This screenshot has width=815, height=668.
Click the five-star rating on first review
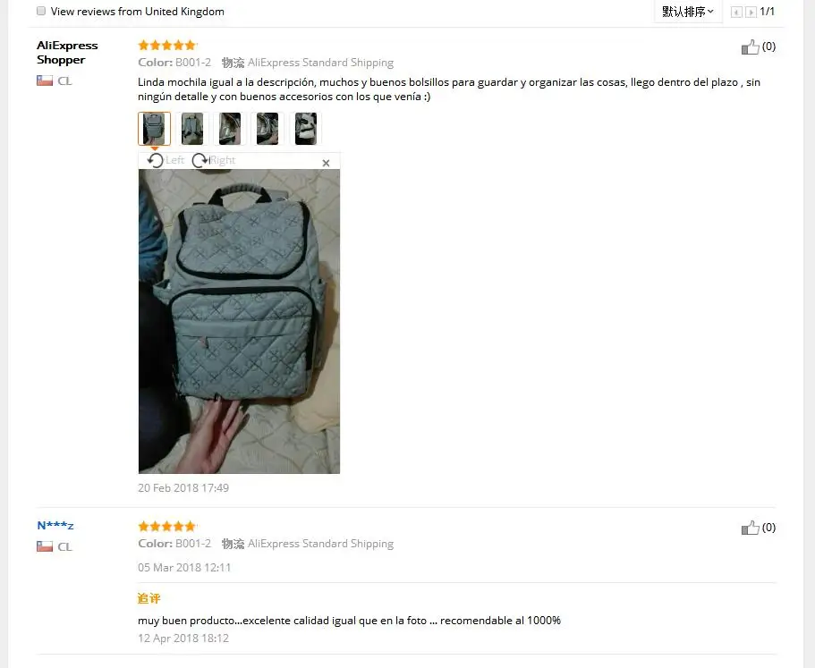tap(167, 46)
